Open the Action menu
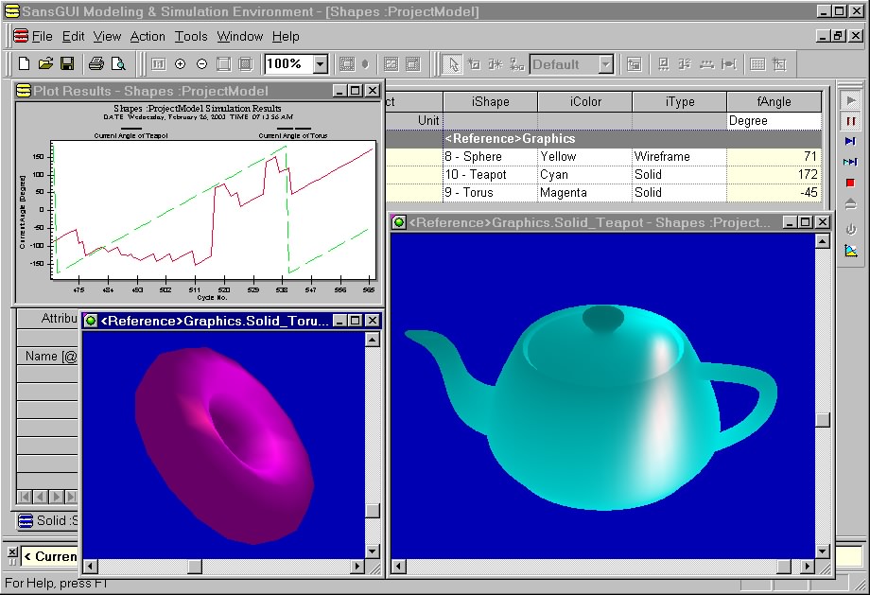 148,36
